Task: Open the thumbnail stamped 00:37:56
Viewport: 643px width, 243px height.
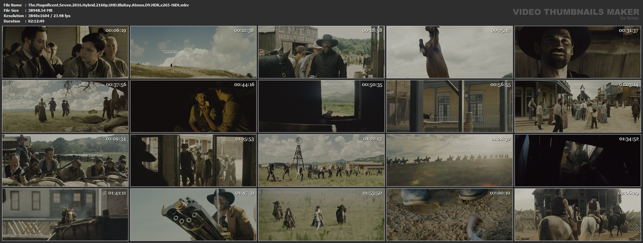Action: (x=65, y=106)
